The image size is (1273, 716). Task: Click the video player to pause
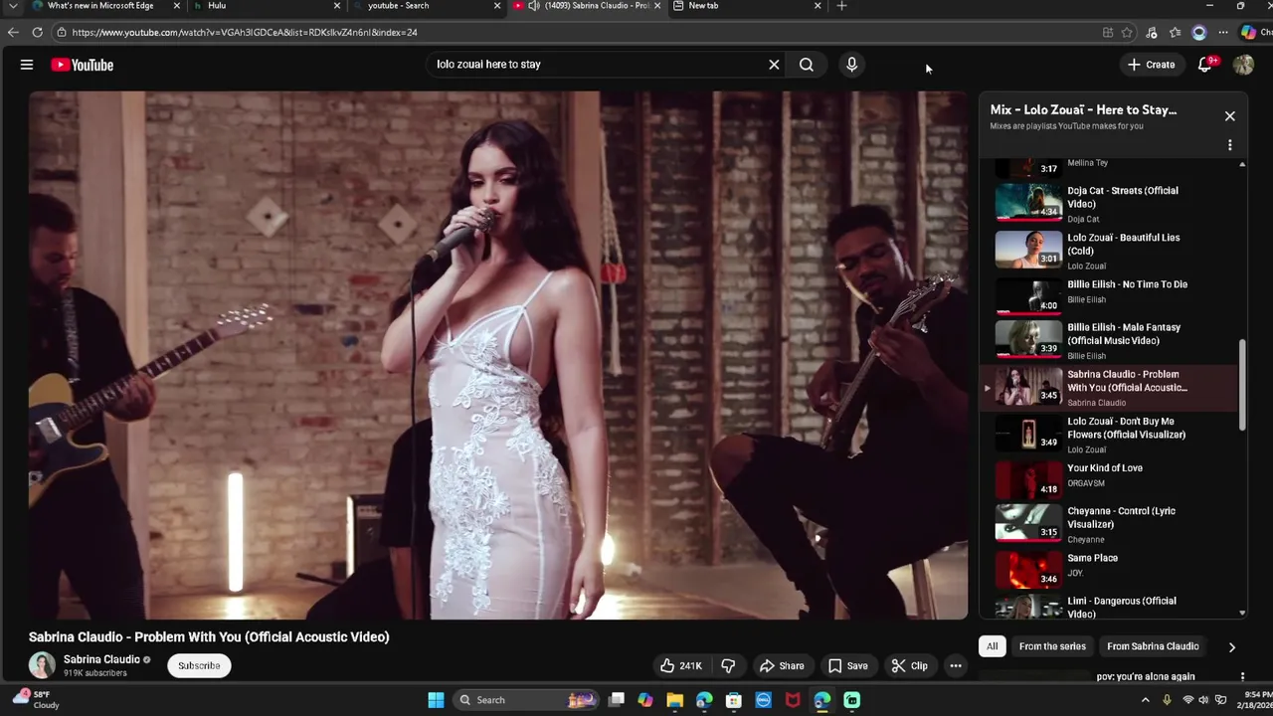497,355
